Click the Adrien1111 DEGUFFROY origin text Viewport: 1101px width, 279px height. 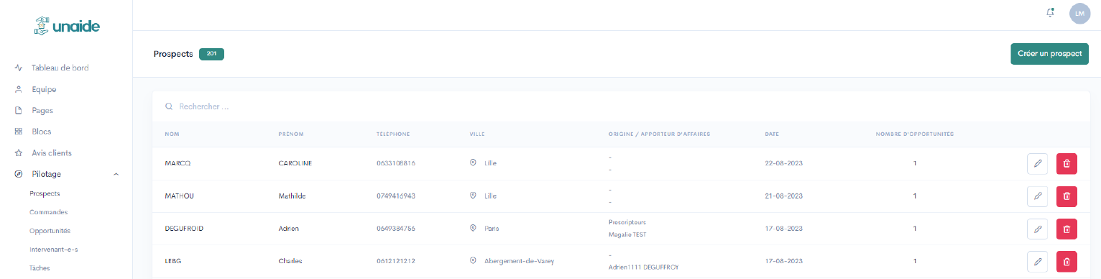click(643, 267)
